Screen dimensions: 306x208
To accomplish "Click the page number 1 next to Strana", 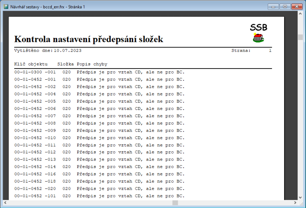I will (x=270, y=51).
